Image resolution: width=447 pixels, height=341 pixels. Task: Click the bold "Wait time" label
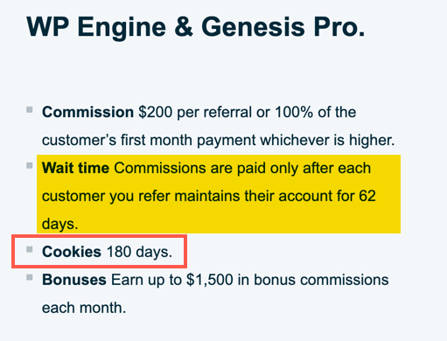(75, 168)
